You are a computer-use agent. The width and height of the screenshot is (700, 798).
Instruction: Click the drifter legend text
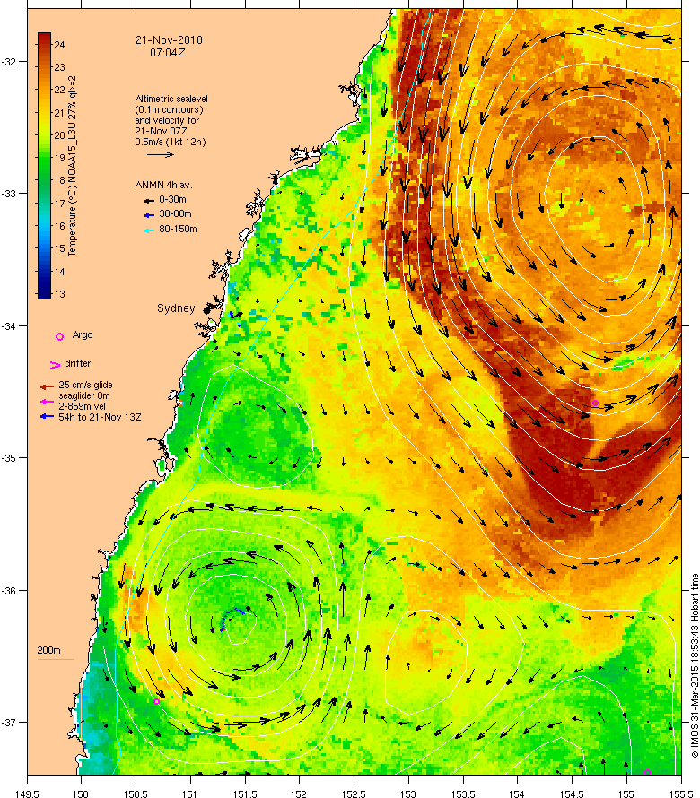pyautogui.click(x=77, y=363)
